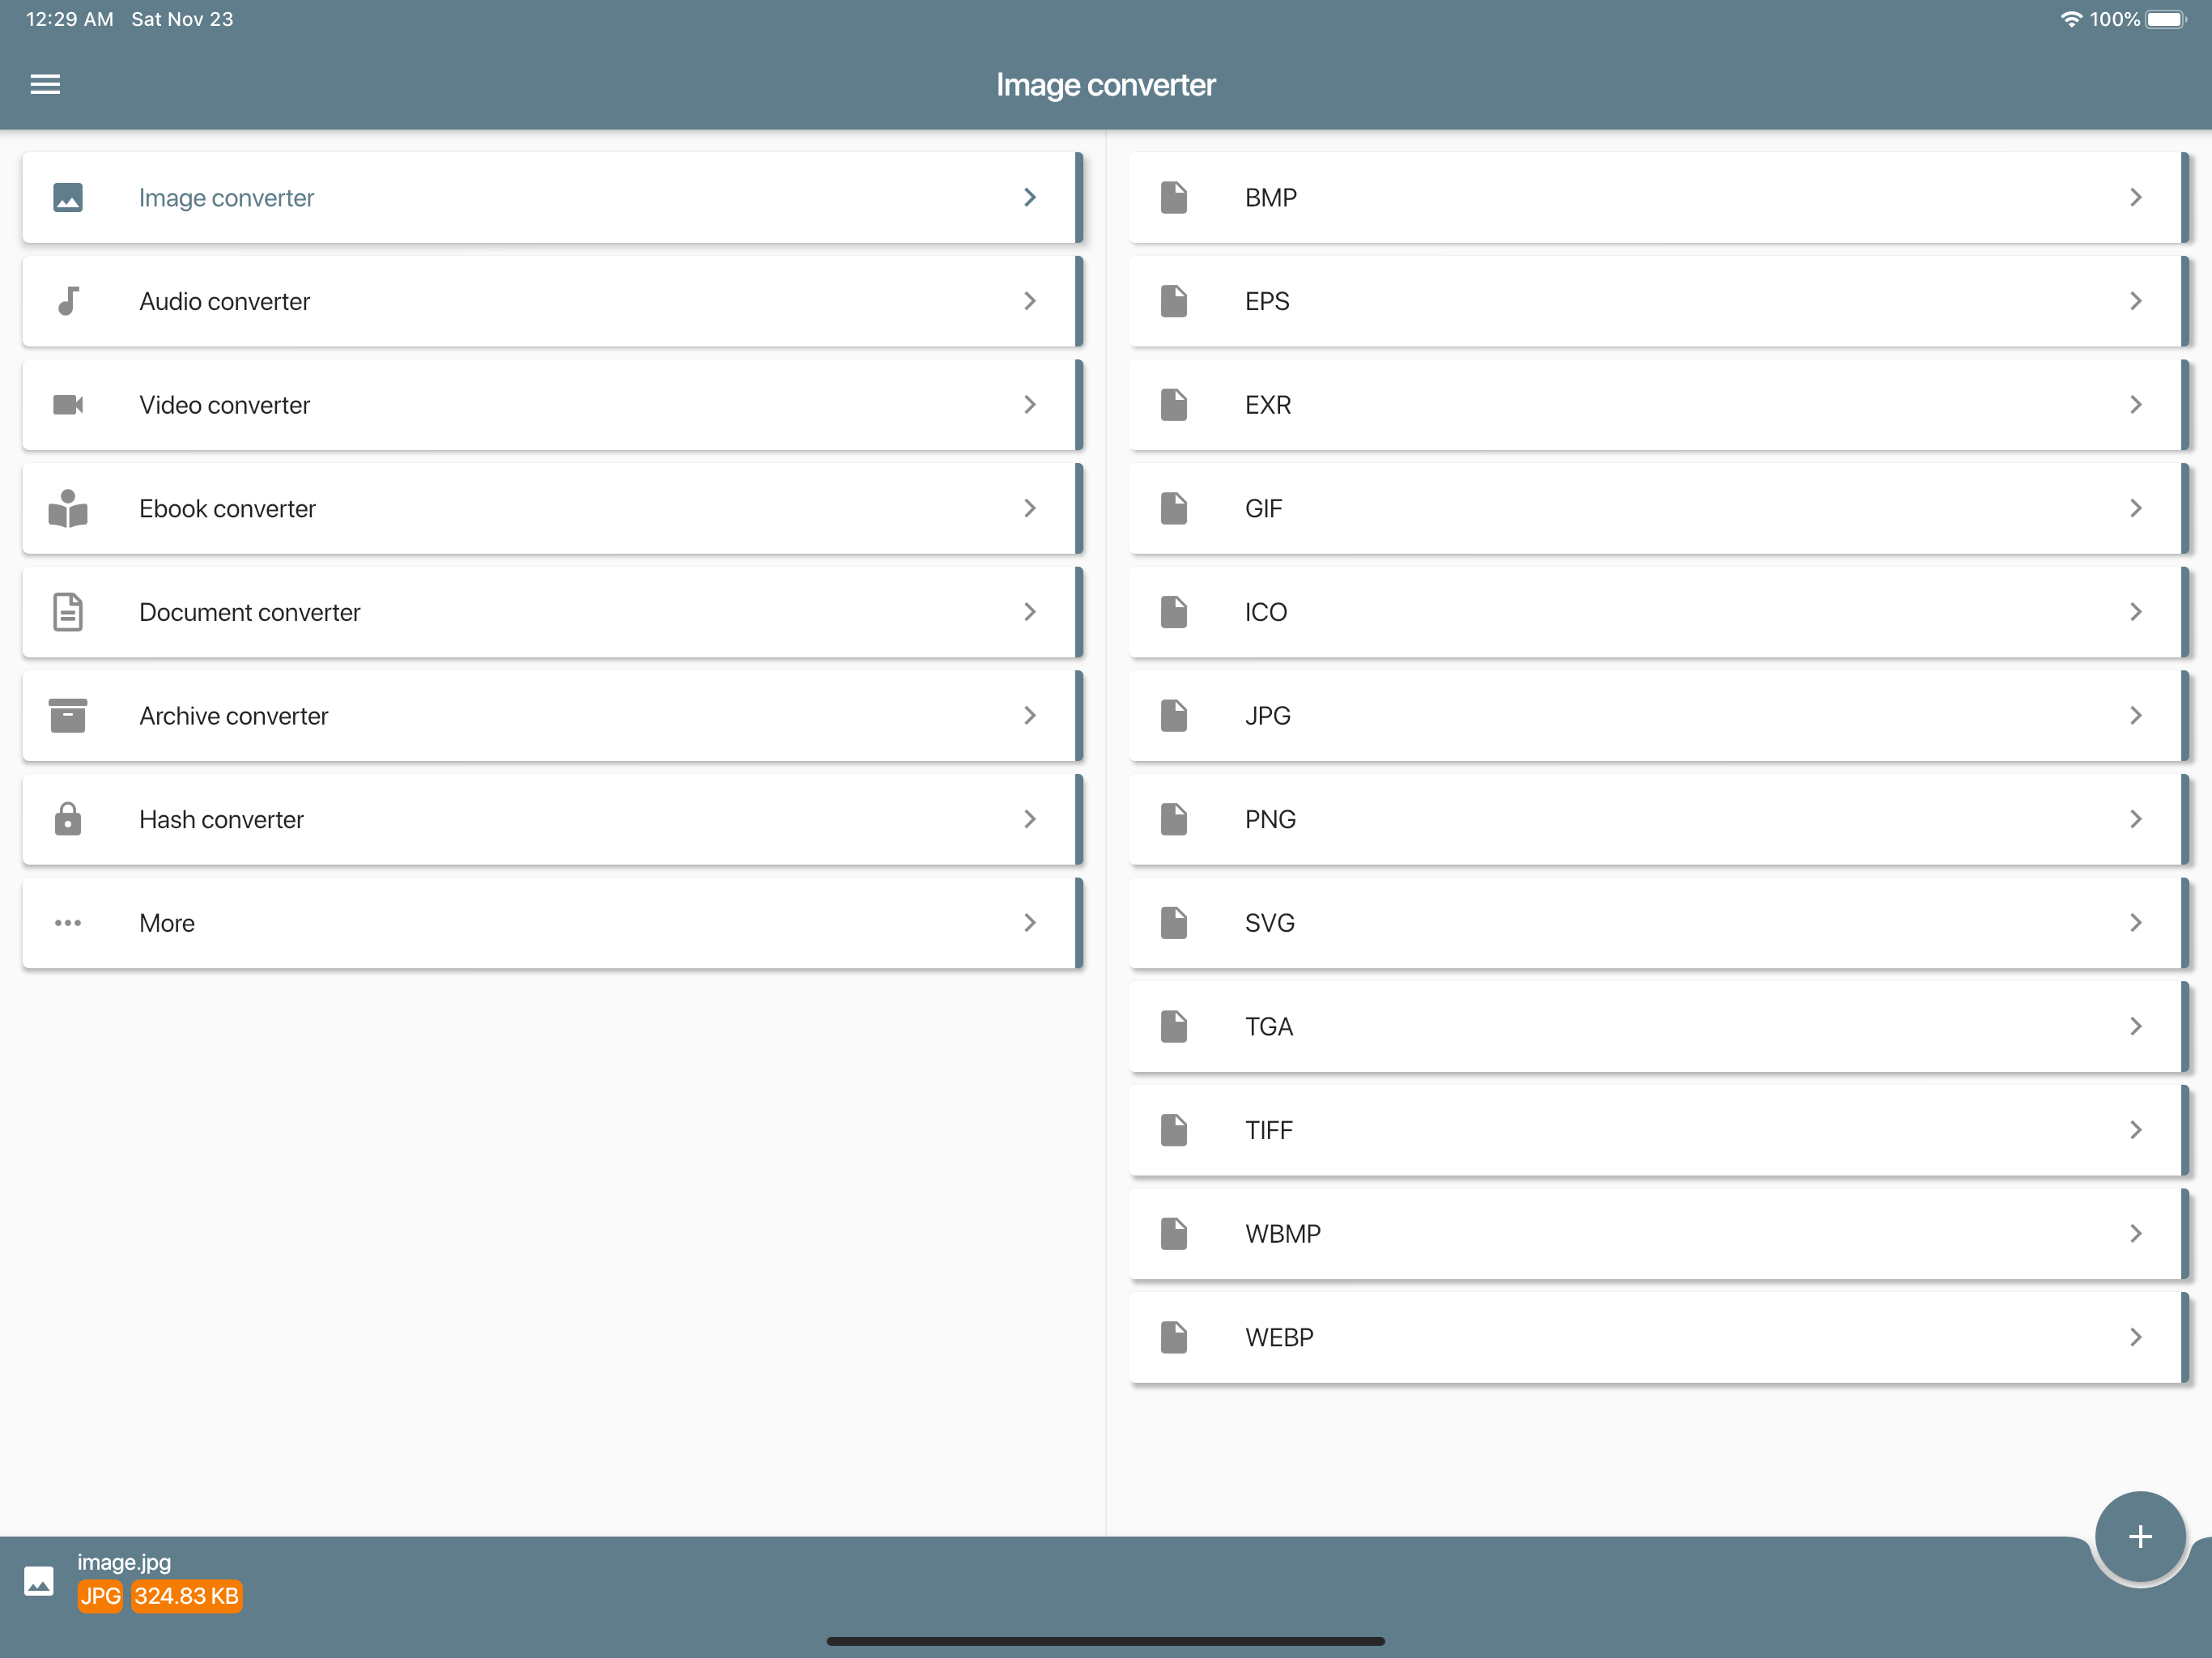2212x1658 pixels.
Task: Click the Document converter page icon
Action: point(68,612)
